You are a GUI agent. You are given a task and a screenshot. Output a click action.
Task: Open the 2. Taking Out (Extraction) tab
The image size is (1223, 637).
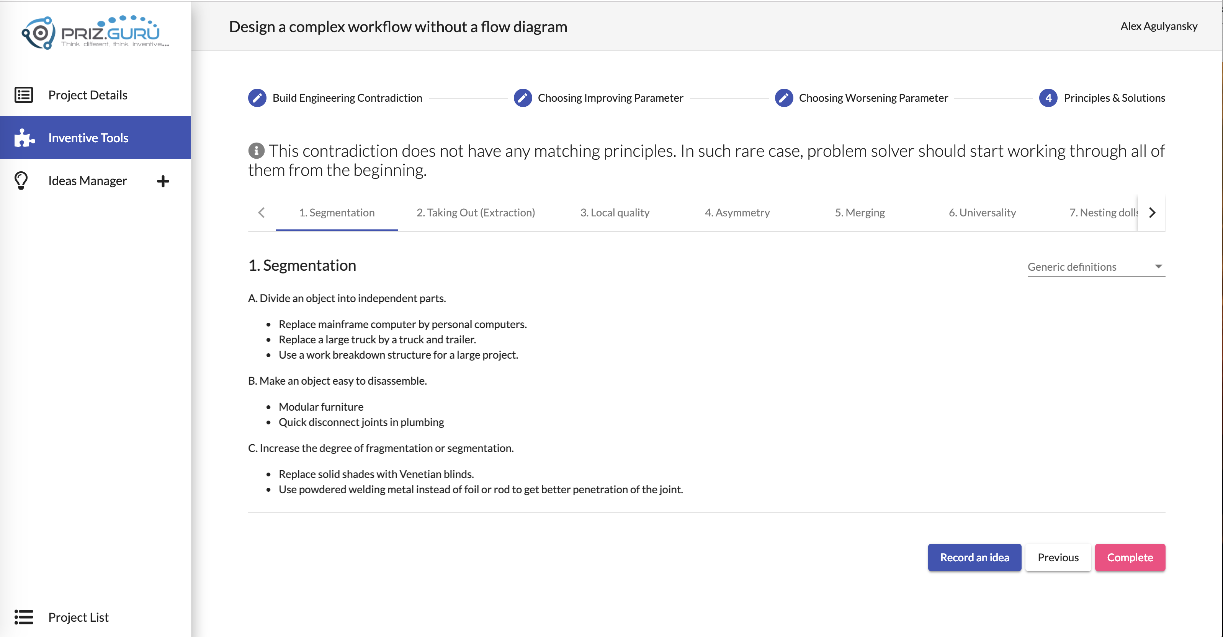click(x=476, y=212)
